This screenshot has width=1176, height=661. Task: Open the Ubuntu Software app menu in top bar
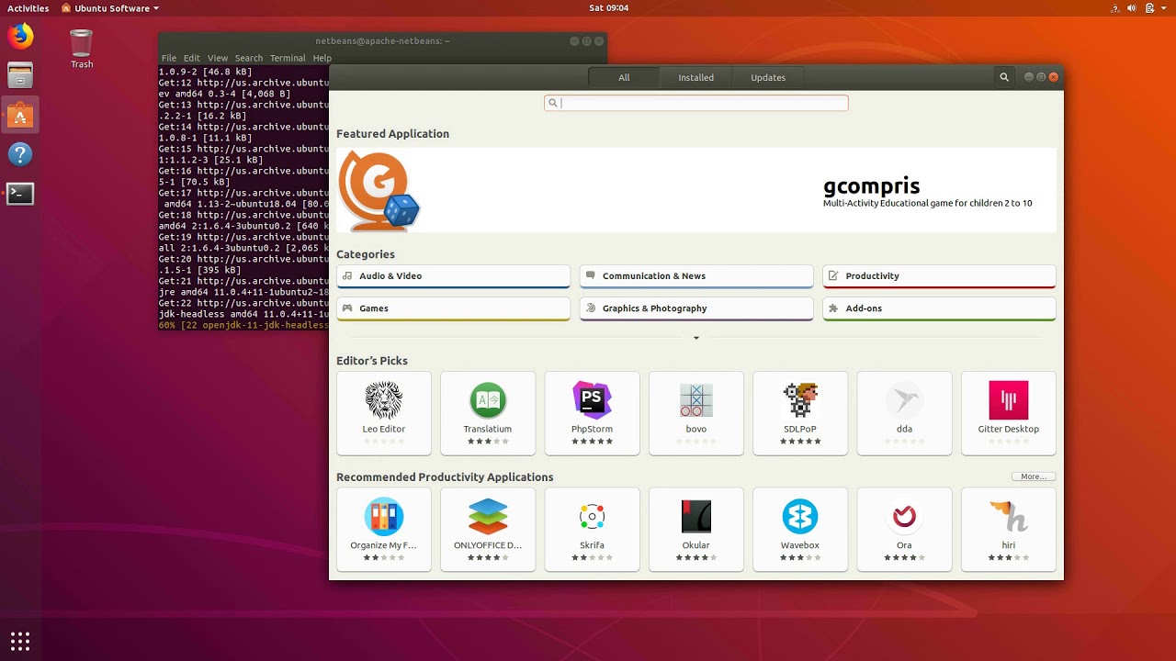109,8
